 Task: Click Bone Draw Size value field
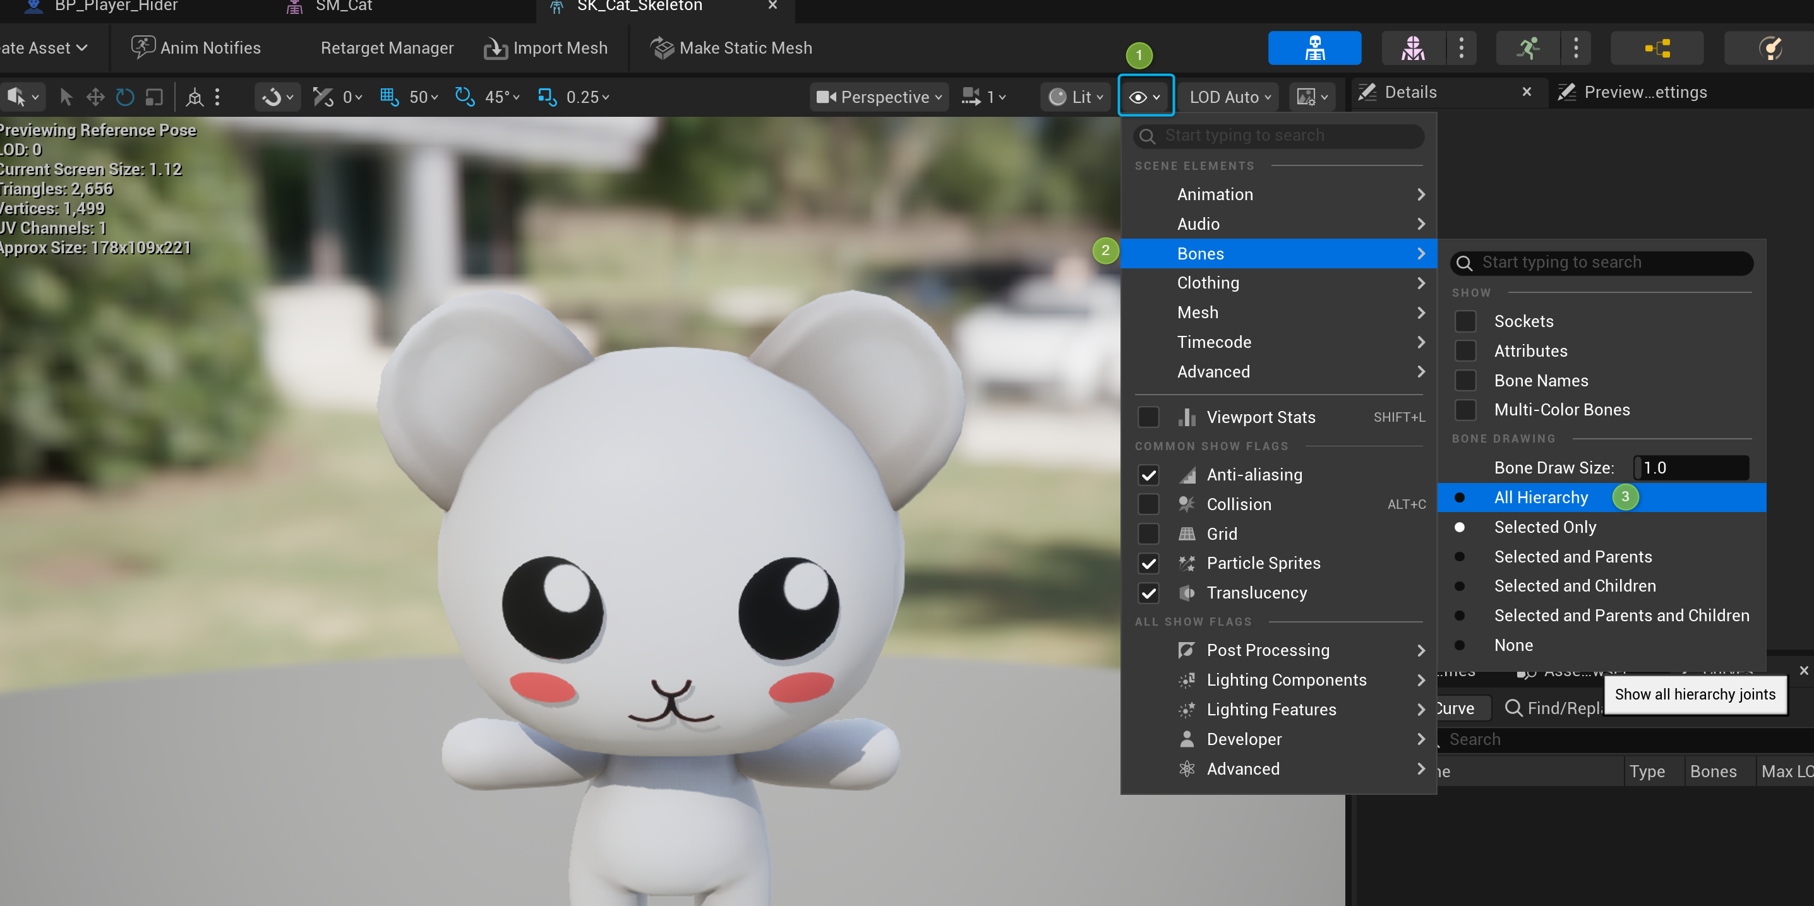(x=1690, y=467)
